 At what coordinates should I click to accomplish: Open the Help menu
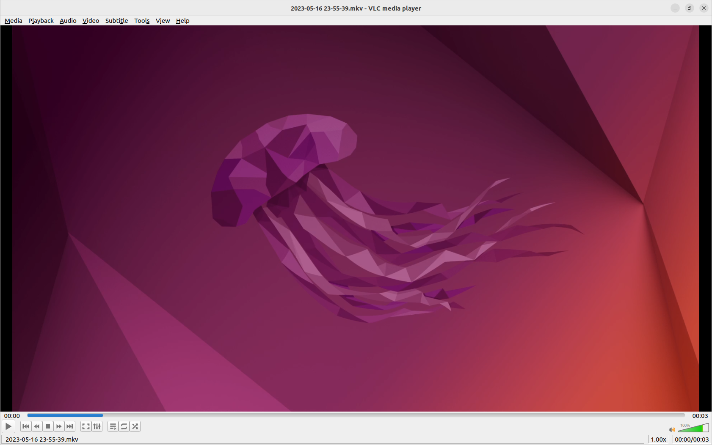pos(182,21)
